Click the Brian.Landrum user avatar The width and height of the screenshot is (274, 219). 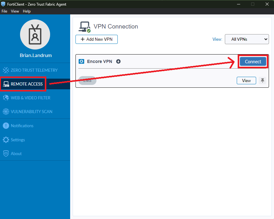(x=35, y=34)
